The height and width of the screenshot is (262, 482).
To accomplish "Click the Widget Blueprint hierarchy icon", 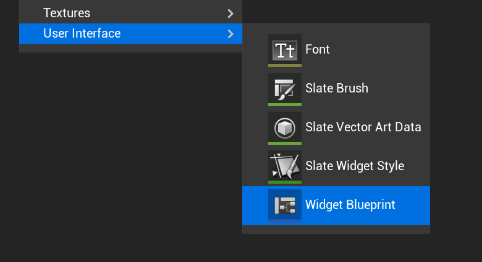I will (x=285, y=204).
